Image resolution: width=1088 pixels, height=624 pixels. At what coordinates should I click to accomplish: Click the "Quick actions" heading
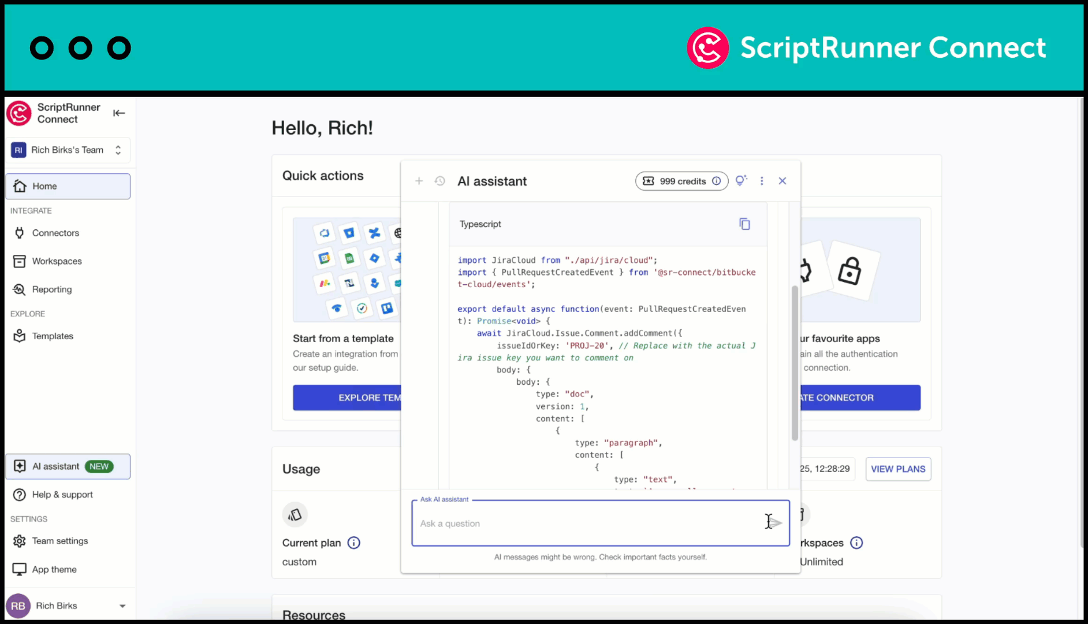(x=323, y=176)
